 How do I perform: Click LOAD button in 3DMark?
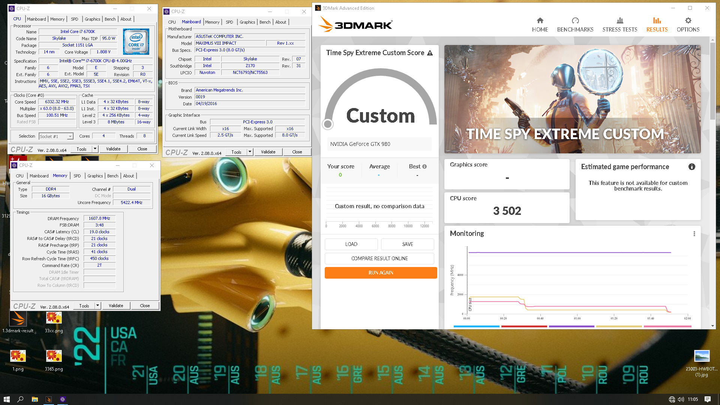pyautogui.click(x=351, y=244)
